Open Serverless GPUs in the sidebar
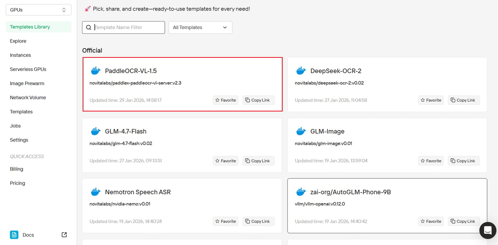The image size is (498, 245). [28, 69]
